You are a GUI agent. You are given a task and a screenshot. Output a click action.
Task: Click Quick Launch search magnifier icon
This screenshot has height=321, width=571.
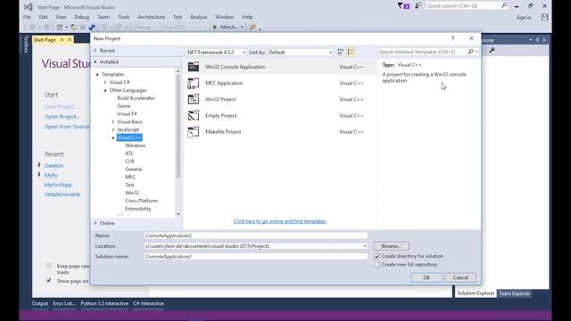(x=504, y=5)
